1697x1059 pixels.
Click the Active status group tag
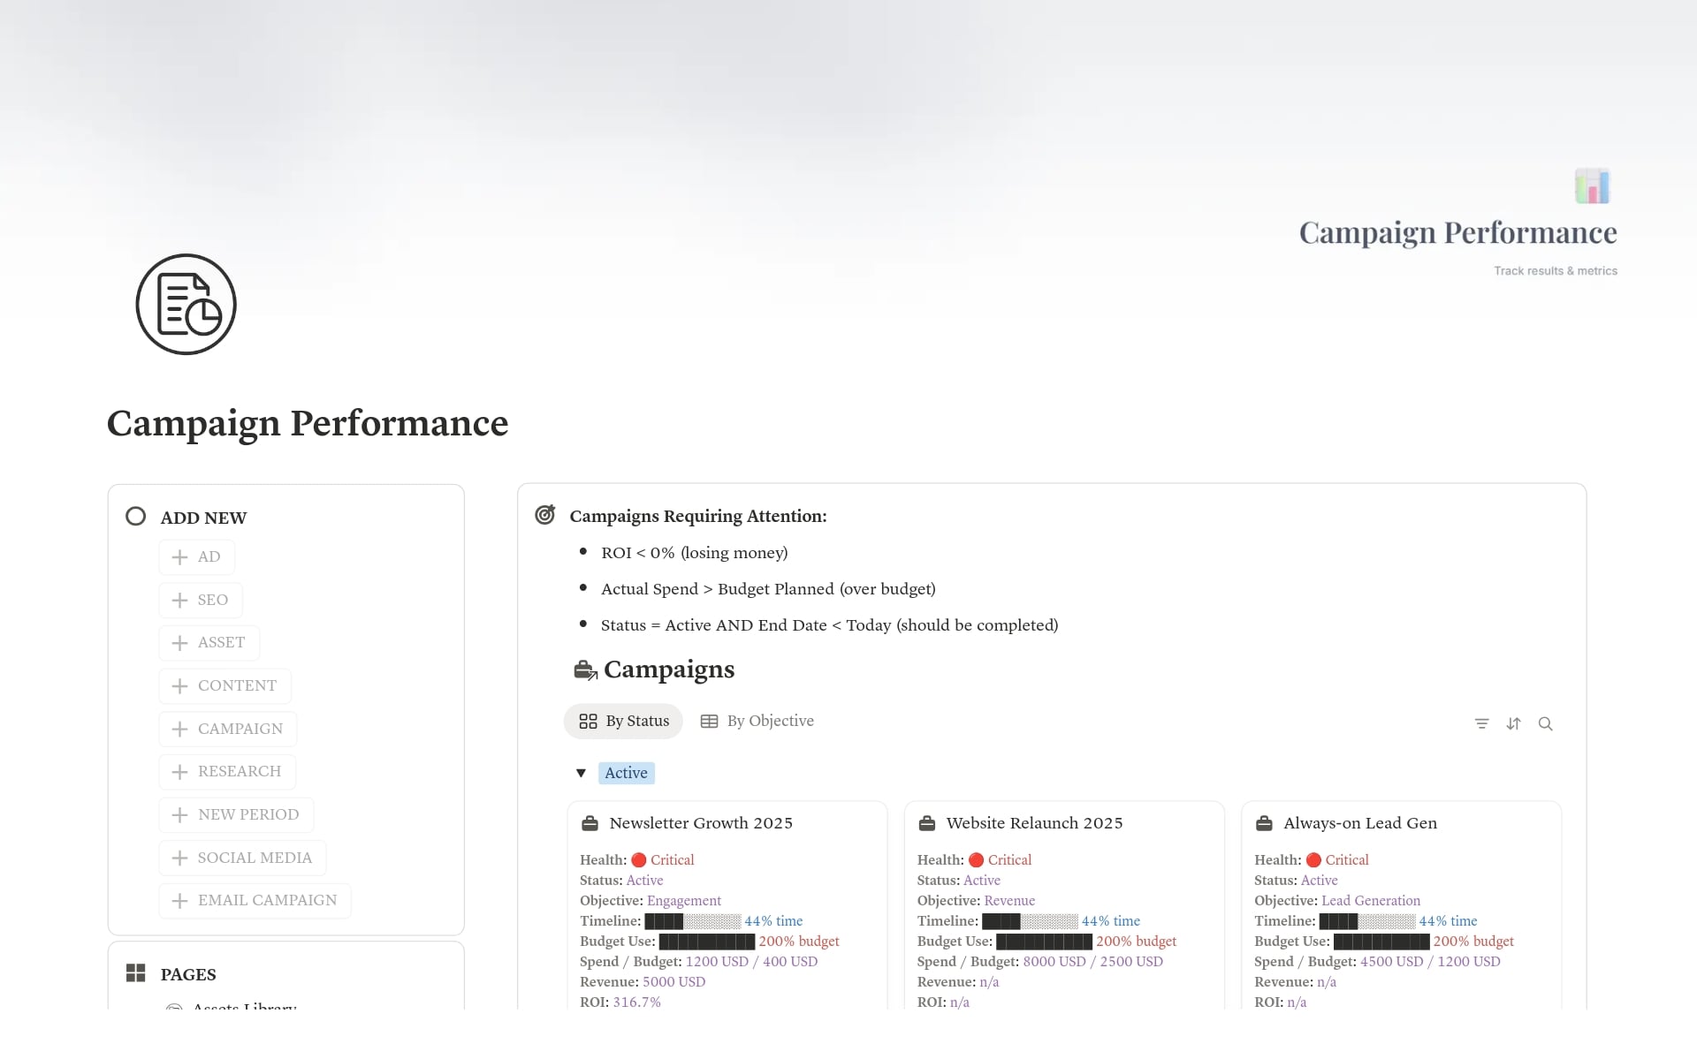[626, 773]
